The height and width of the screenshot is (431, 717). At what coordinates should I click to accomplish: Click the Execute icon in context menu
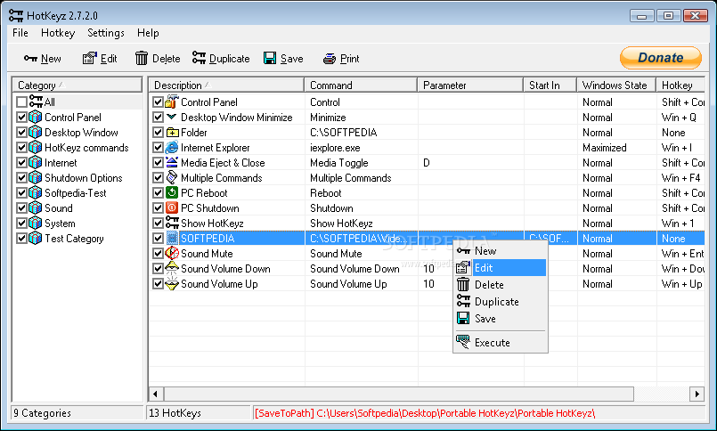pos(463,341)
